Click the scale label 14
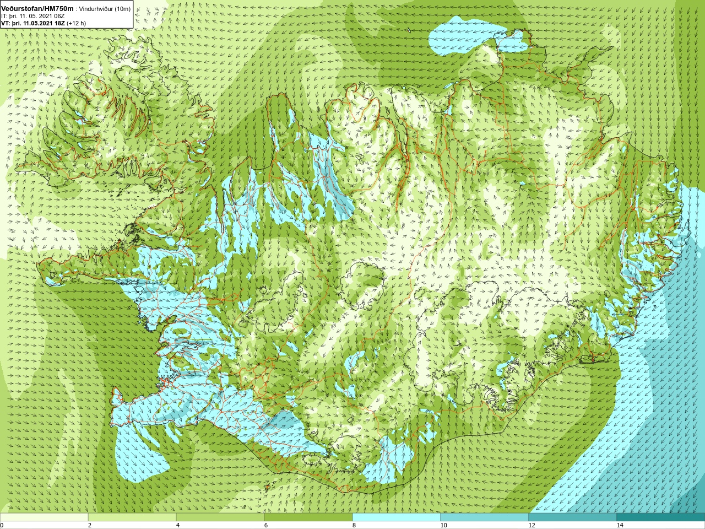This screenshot has height=529, width=705. point(620,525)
